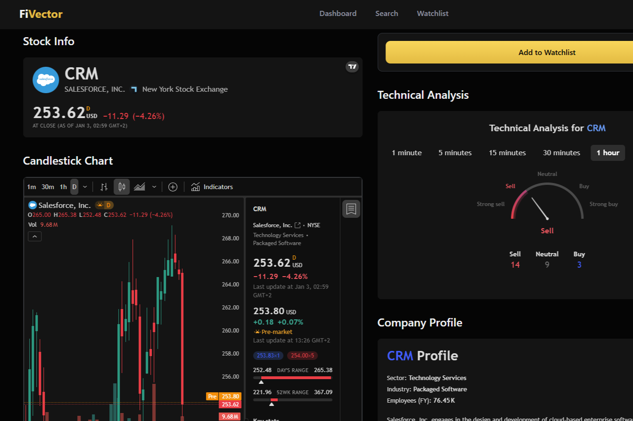Screen dimensions: 633x421
Task: Click the Candlestick Chart heading
Action: click(x=68, y=161)
